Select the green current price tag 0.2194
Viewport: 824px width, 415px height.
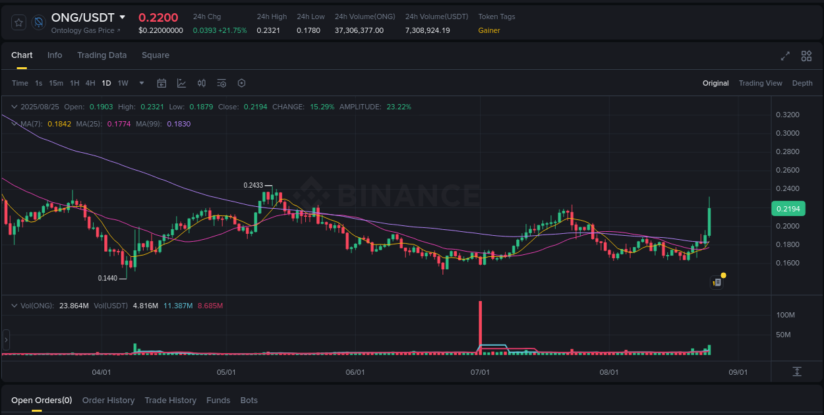(x=788, y=208)
